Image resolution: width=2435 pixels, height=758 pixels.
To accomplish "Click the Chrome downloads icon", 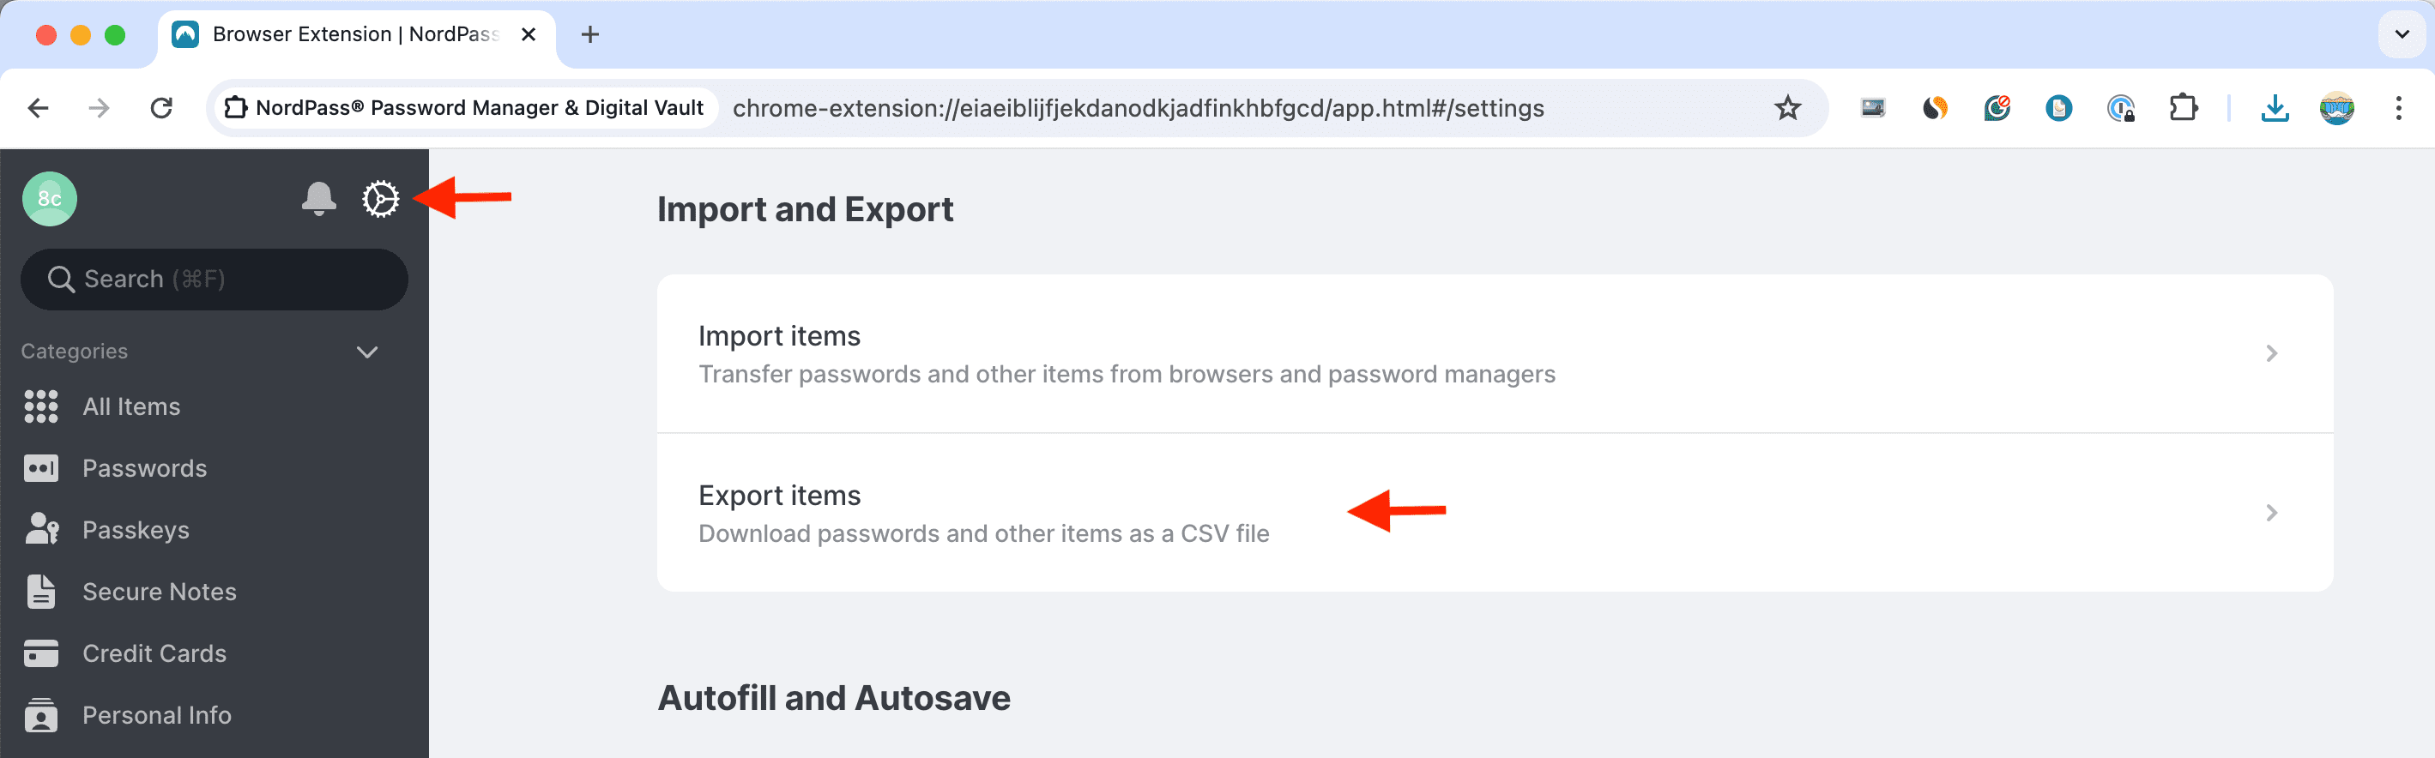I will point(2275,109).
